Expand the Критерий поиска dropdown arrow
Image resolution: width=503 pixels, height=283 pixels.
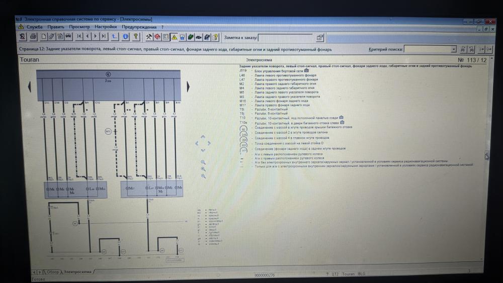point(453,49)
